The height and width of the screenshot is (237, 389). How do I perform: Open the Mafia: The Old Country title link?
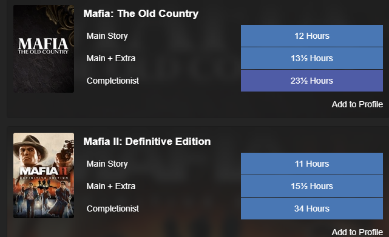pyautogui.click(x=141, y=13)
